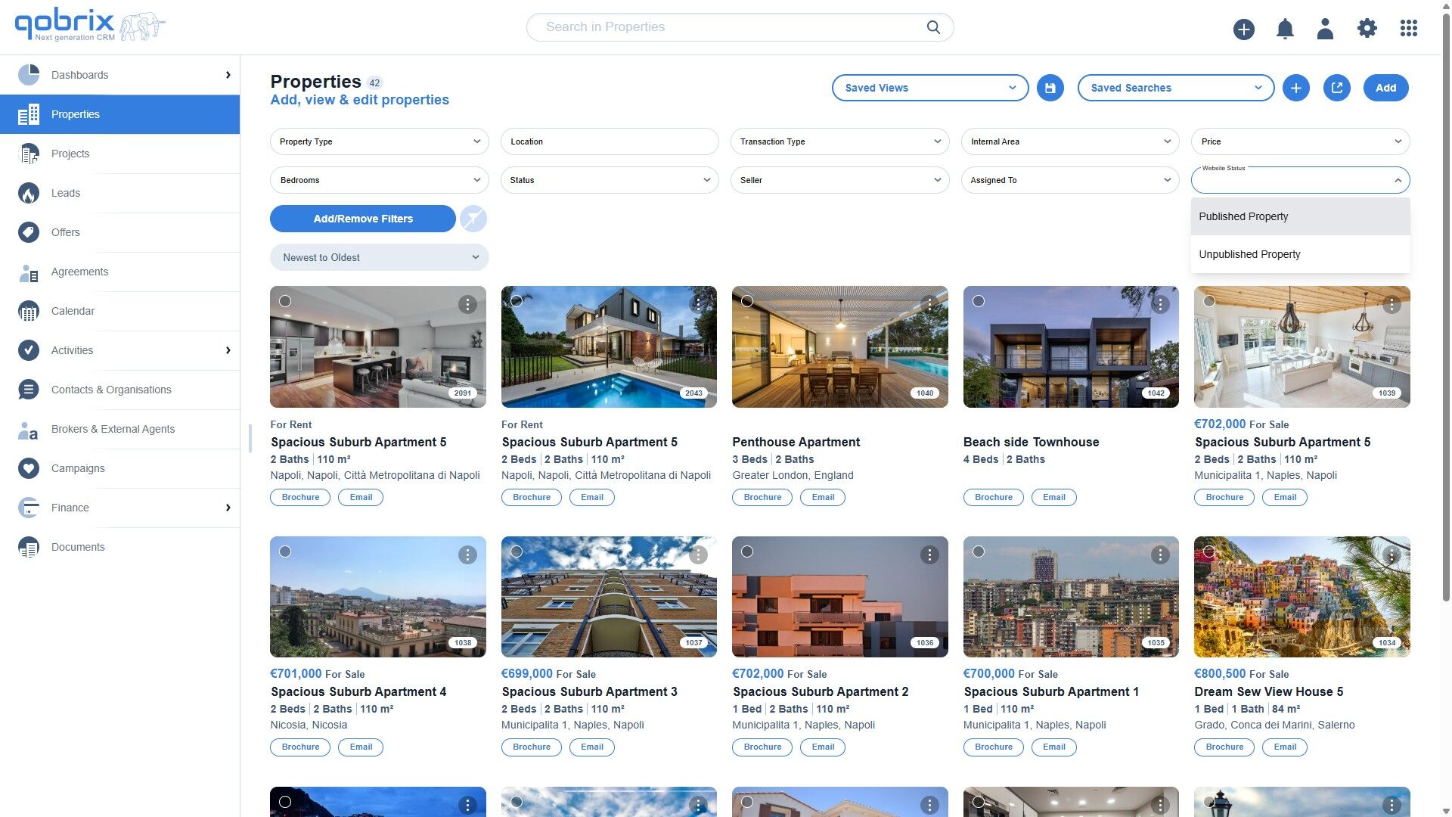
Task: Add a new saved search plus icon
Action: pyautogui.click(x=1295, y=88)
